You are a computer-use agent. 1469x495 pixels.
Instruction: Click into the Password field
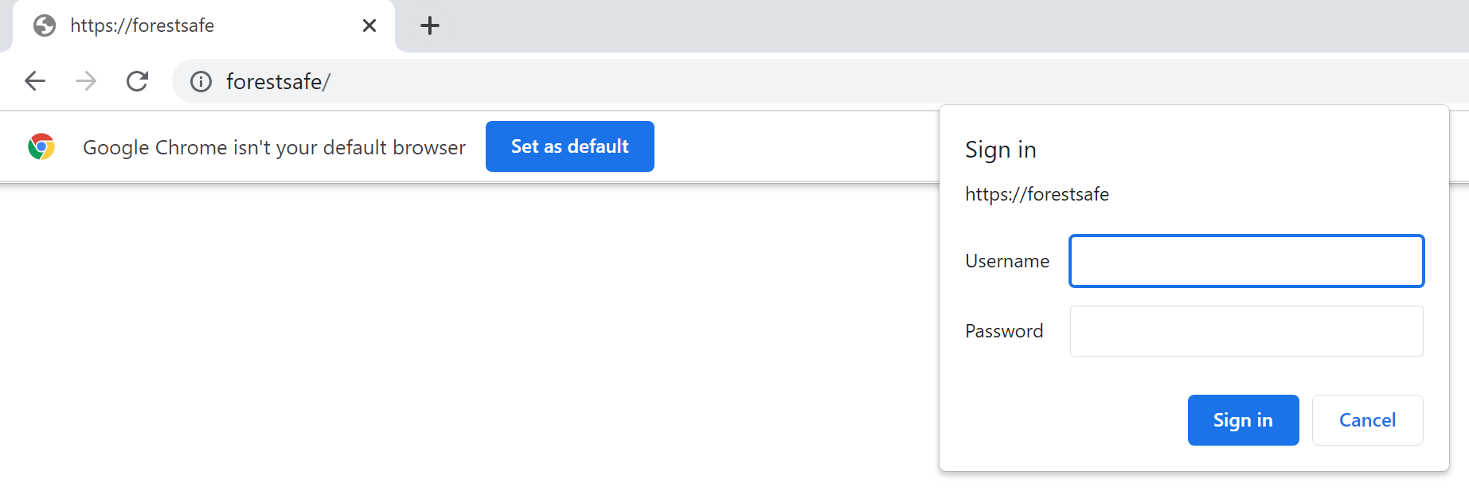pos(1246,331)
